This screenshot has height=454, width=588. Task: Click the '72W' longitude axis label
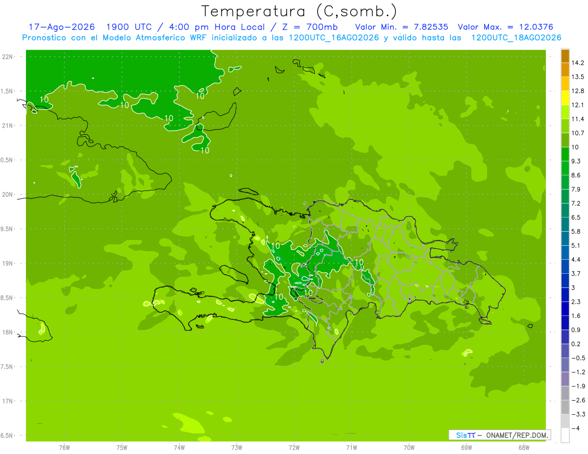point(294,448)
